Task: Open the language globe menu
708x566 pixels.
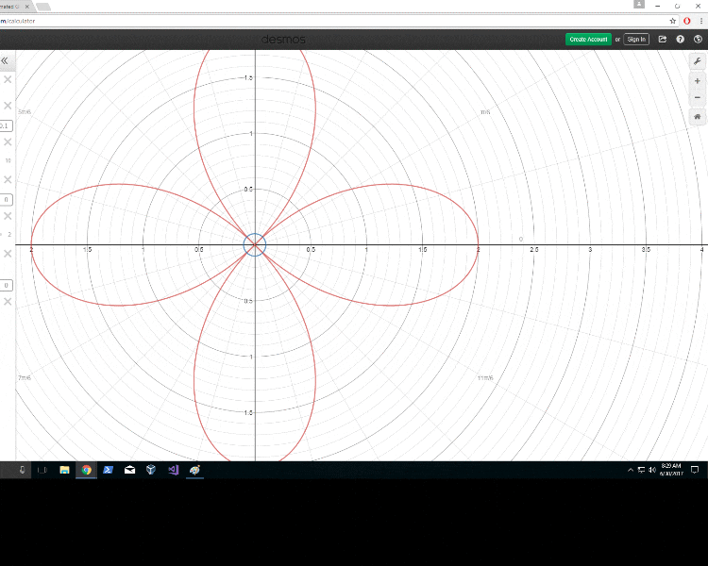Action: 697,40
